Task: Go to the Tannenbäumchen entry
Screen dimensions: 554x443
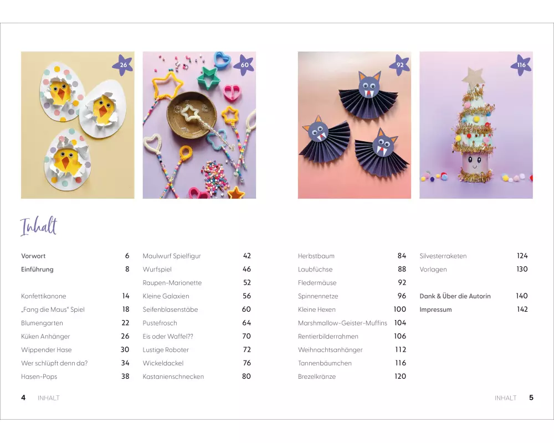Action: (x=352, y=363)
